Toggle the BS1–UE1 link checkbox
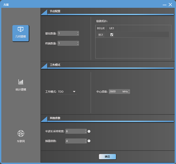The width and height of the screenshot is (176, 164). [x=111, y=35]
